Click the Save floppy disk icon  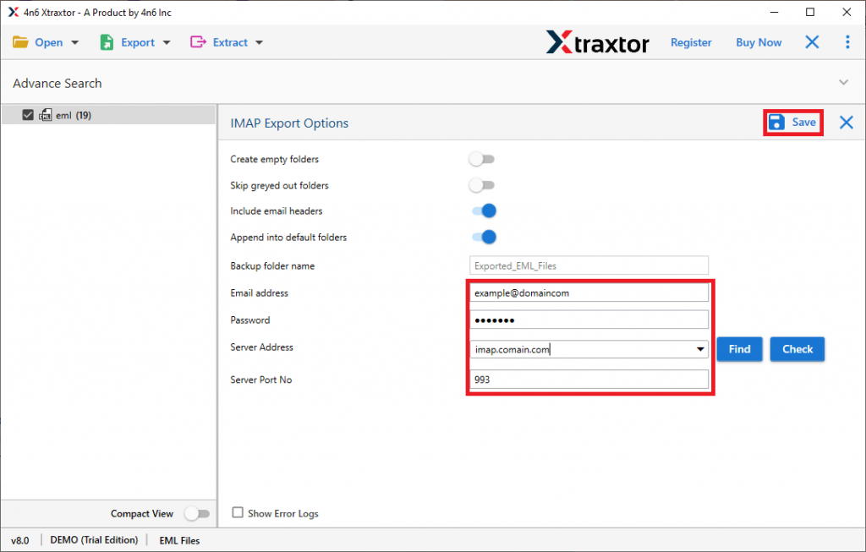[776, 123]
